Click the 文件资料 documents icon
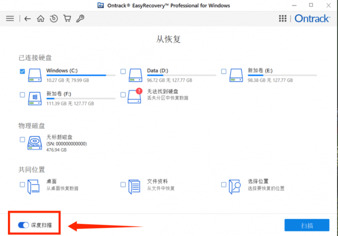 click(135, 187)
